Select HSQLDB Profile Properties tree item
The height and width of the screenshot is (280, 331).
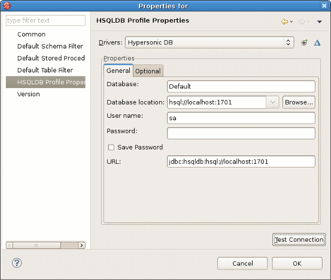point(45,82)
